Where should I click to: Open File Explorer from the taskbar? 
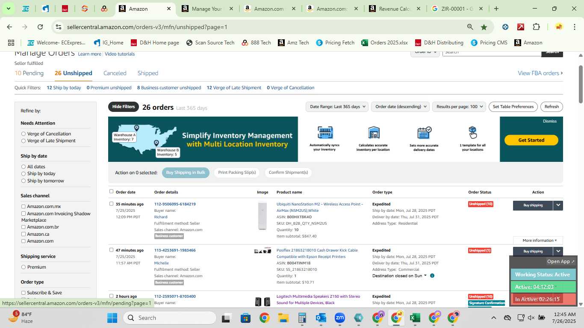[x=283, y=318]
